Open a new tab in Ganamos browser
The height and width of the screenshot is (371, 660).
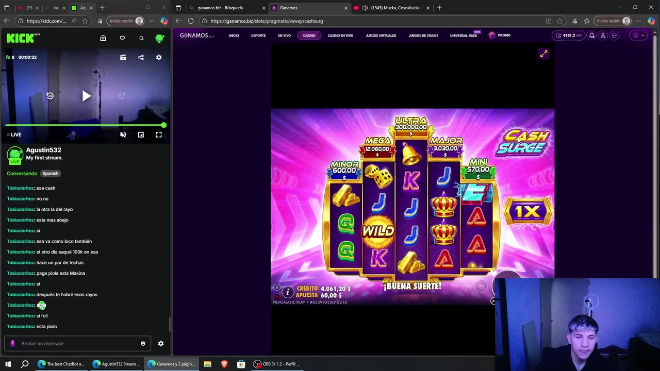[x=440, y=8]
